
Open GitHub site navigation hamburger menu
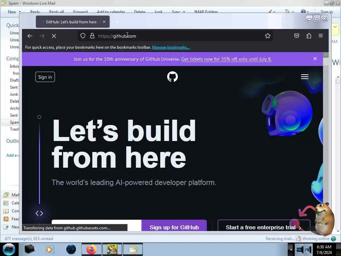pos(304,77)
